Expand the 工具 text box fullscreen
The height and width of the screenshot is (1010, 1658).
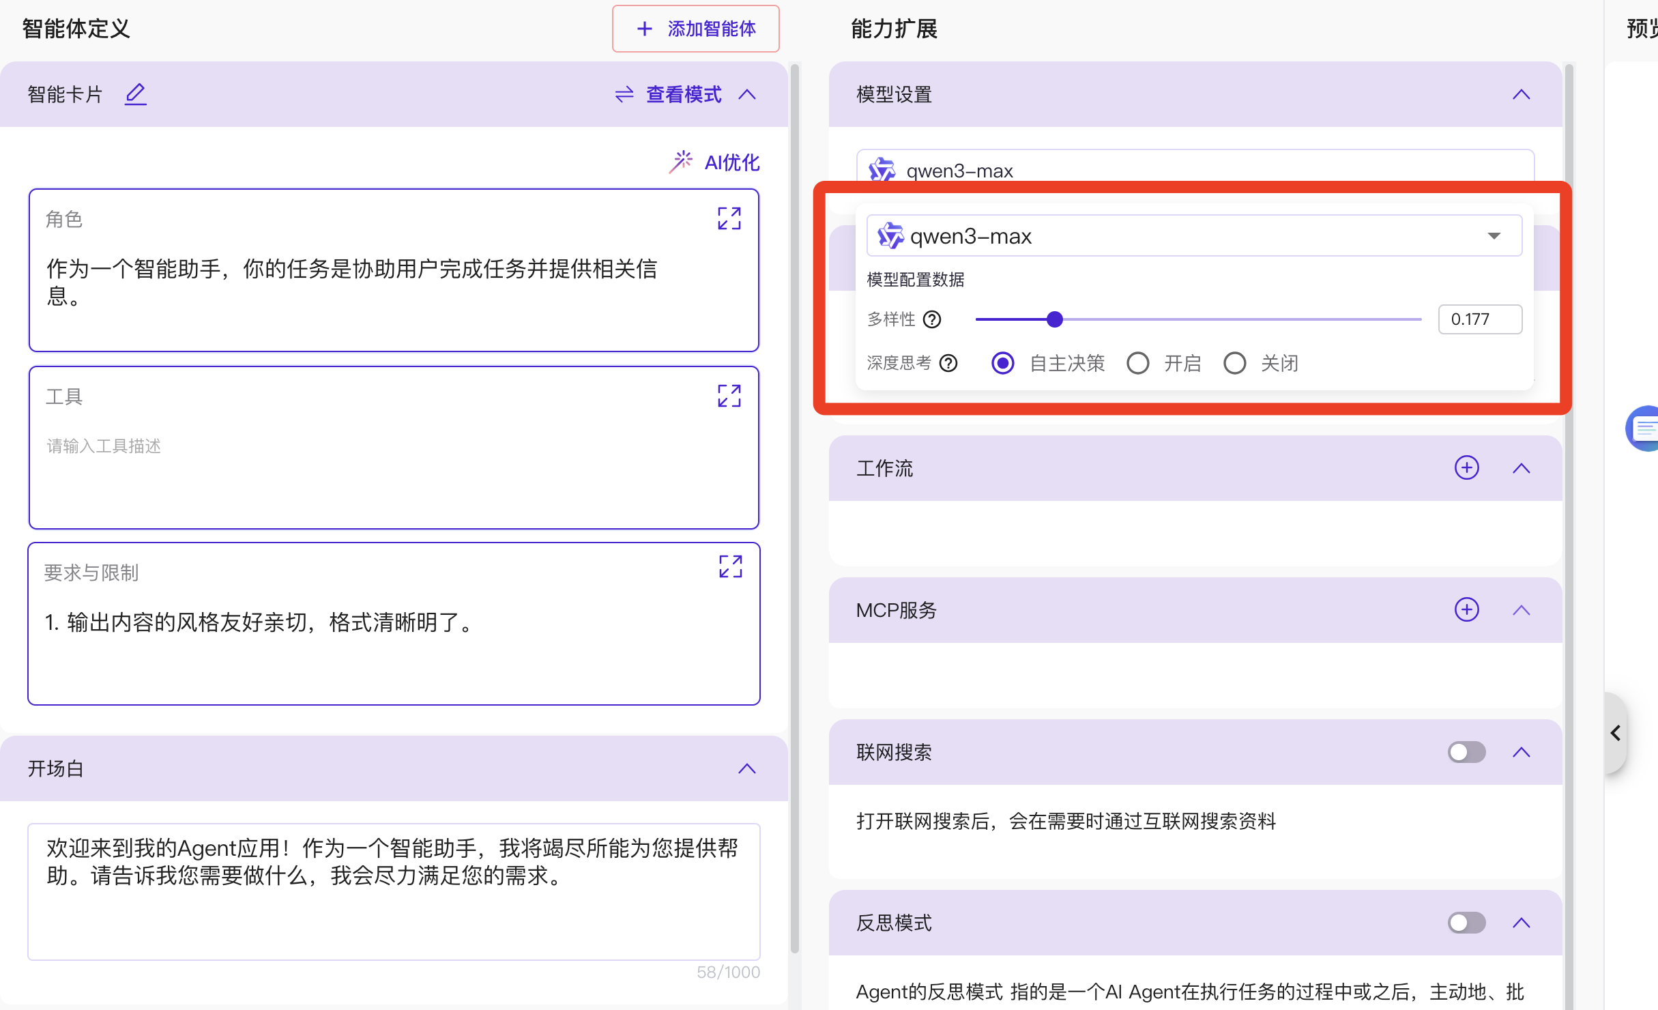[729, 396]
